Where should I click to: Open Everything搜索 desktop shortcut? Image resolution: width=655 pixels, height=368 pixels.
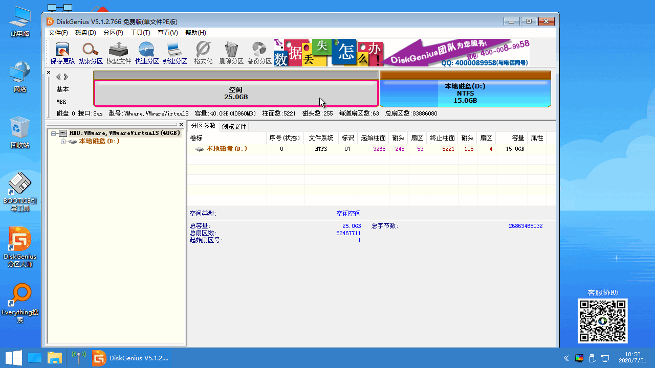click(20, 303)
